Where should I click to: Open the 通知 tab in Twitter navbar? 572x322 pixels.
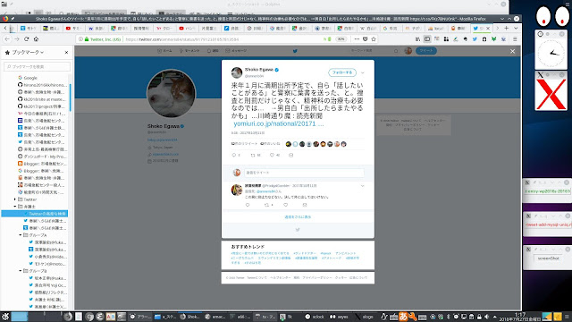[x=213, y=51]
